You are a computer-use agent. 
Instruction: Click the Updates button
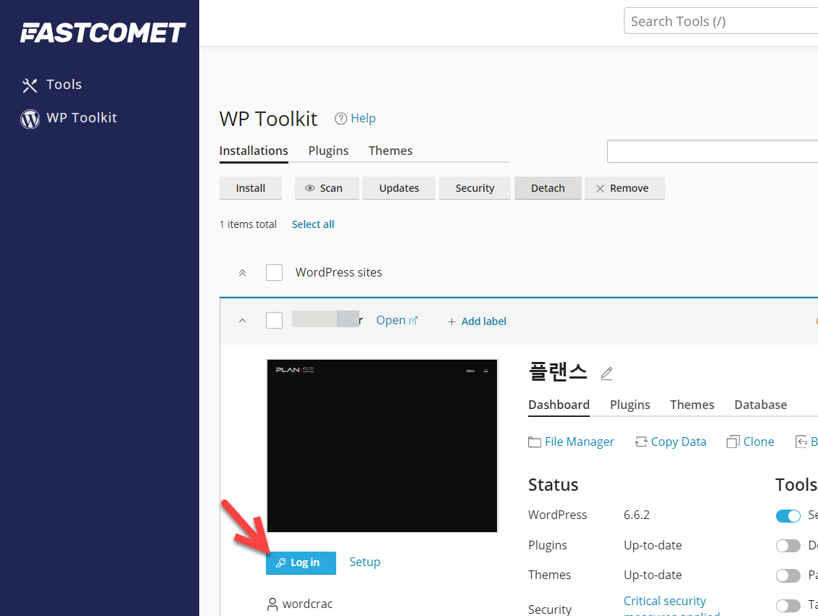point(398,188)
